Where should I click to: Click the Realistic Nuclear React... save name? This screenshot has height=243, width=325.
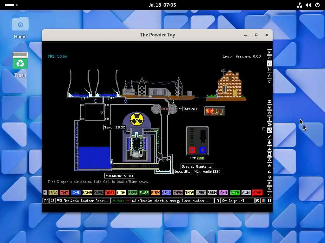tap(83, 201)
